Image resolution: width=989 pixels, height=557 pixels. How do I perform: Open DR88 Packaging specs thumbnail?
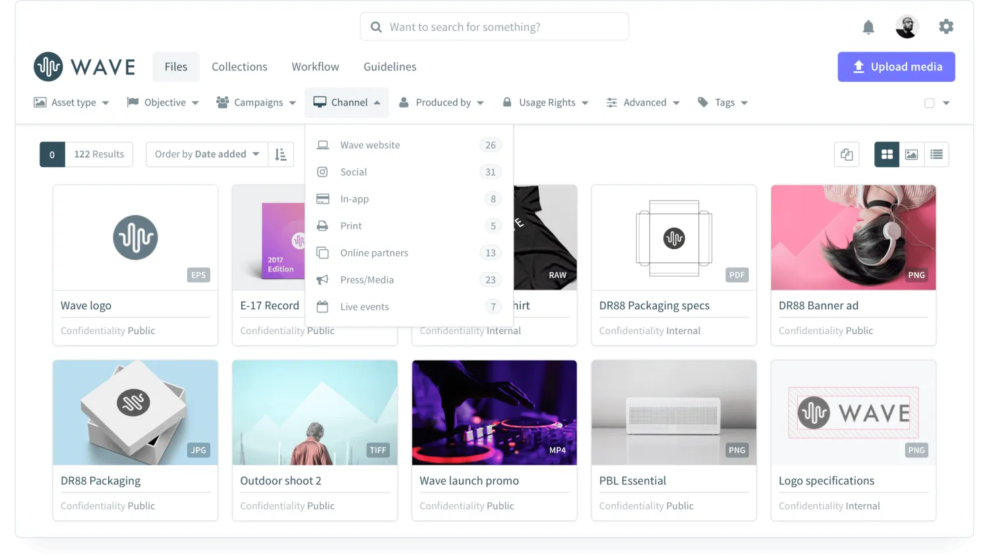pos(674,238)
